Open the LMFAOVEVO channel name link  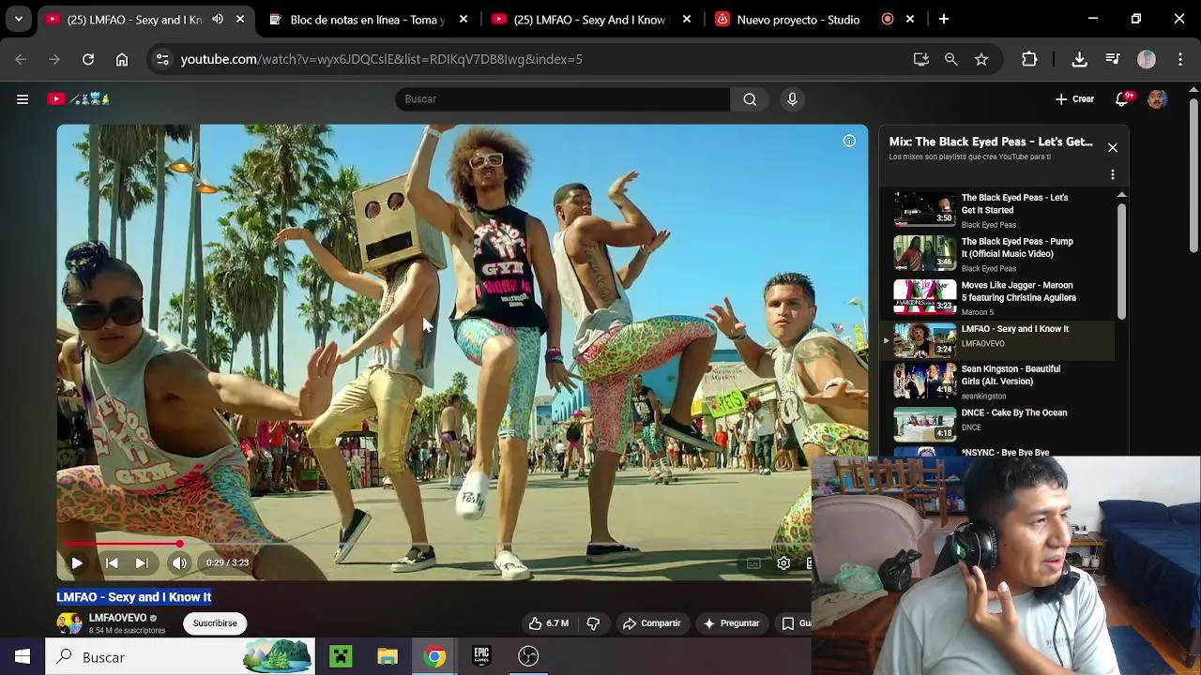(117, 618)
